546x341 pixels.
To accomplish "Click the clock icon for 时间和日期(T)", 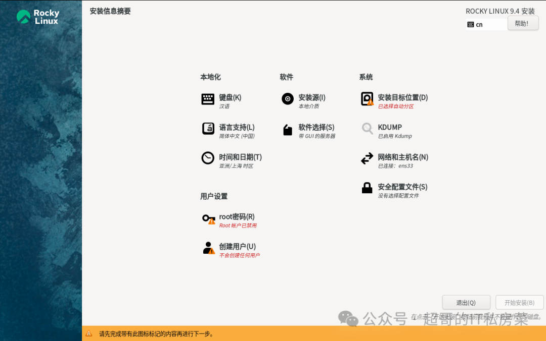I will [x=208, y=158].
